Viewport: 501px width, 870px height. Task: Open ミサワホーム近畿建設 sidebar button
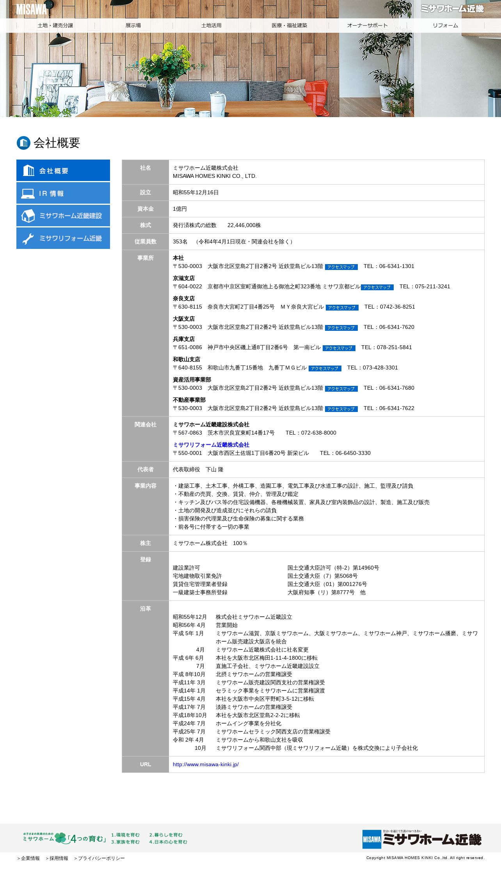click(63, 216)
